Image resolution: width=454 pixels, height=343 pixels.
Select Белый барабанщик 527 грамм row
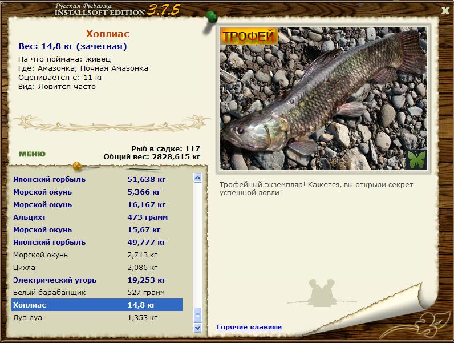pos(97,293)
